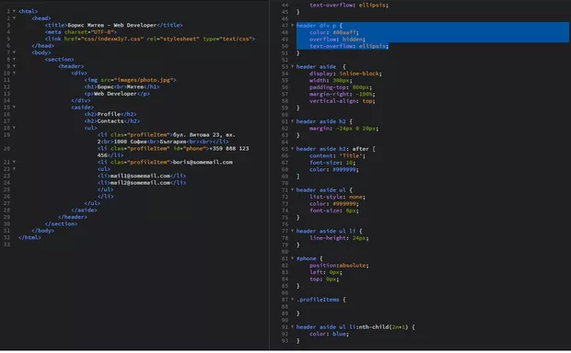Place cursor on 'position:absolute' declaration
Viewport: 571px width, 353px height.
coord(339,266)
